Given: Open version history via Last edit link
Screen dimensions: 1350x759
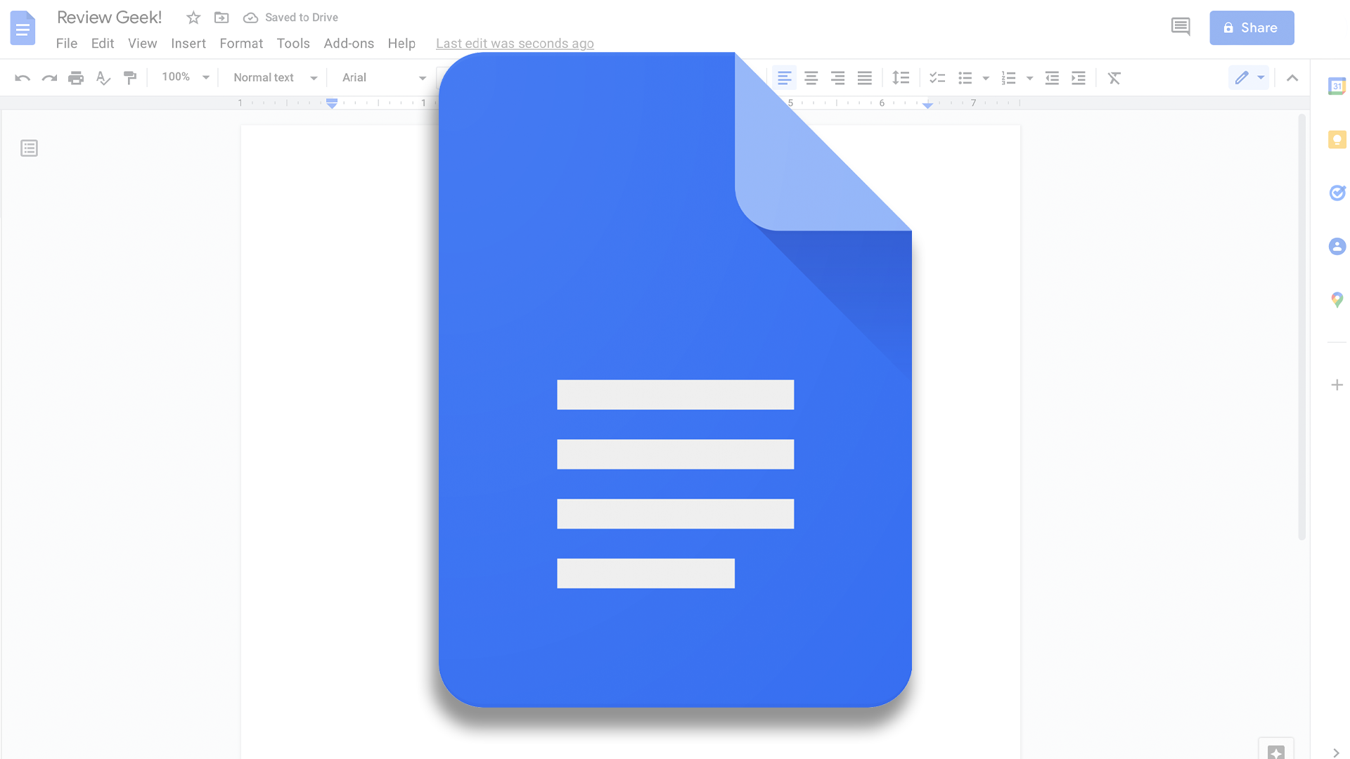Looking at the screenshot, I should tap(515, 43).
